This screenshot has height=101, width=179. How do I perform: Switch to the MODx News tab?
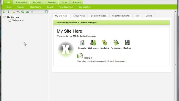tap(79, 16)
